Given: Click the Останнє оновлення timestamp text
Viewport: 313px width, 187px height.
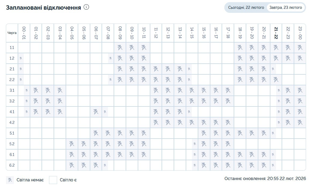Looking at the screenshot, I should click(265, 178).
